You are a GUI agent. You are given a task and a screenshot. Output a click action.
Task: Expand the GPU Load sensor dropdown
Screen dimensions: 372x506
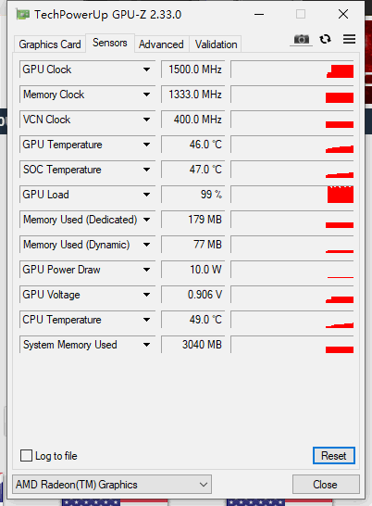point(147,195)
